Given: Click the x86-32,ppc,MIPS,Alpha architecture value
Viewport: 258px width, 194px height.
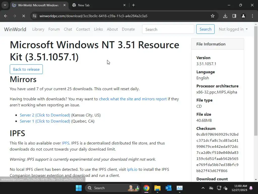Looking at the screenshot, I should (x=217, y=92).
